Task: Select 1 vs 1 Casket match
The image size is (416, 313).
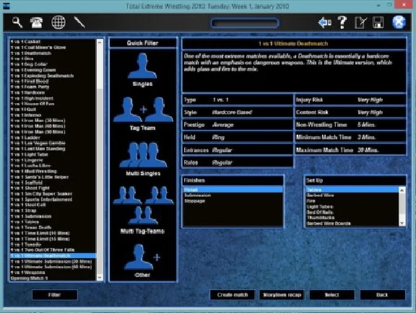Action: tap(53, 42)
